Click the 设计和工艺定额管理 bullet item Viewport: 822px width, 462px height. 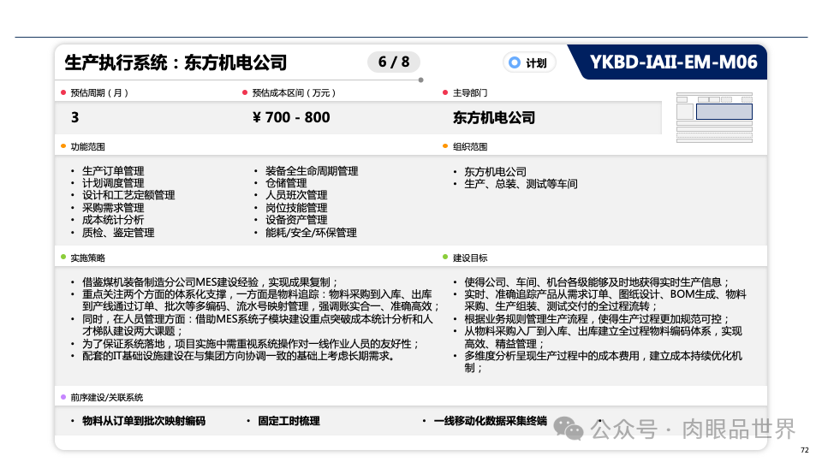[128, 195]
